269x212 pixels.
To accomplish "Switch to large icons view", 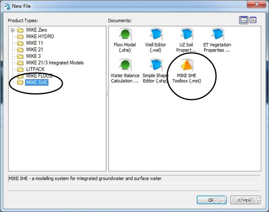I will pos(243,20).
